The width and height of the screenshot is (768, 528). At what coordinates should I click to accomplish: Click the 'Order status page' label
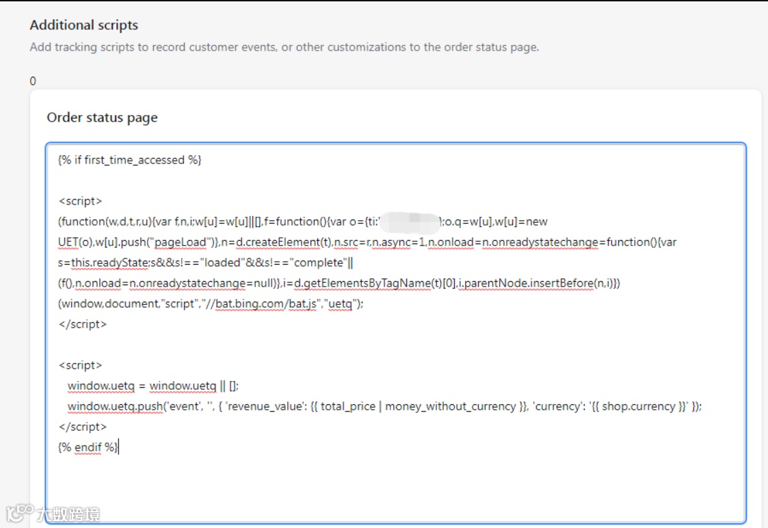pyautogui.click(x=102, y=118)
